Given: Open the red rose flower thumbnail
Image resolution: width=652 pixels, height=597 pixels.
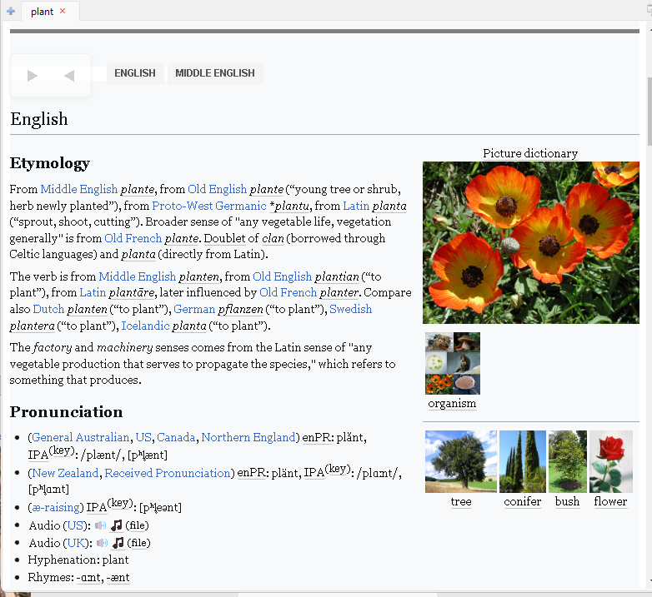Looking at the screenshot, I should click(x=610, y=461).
